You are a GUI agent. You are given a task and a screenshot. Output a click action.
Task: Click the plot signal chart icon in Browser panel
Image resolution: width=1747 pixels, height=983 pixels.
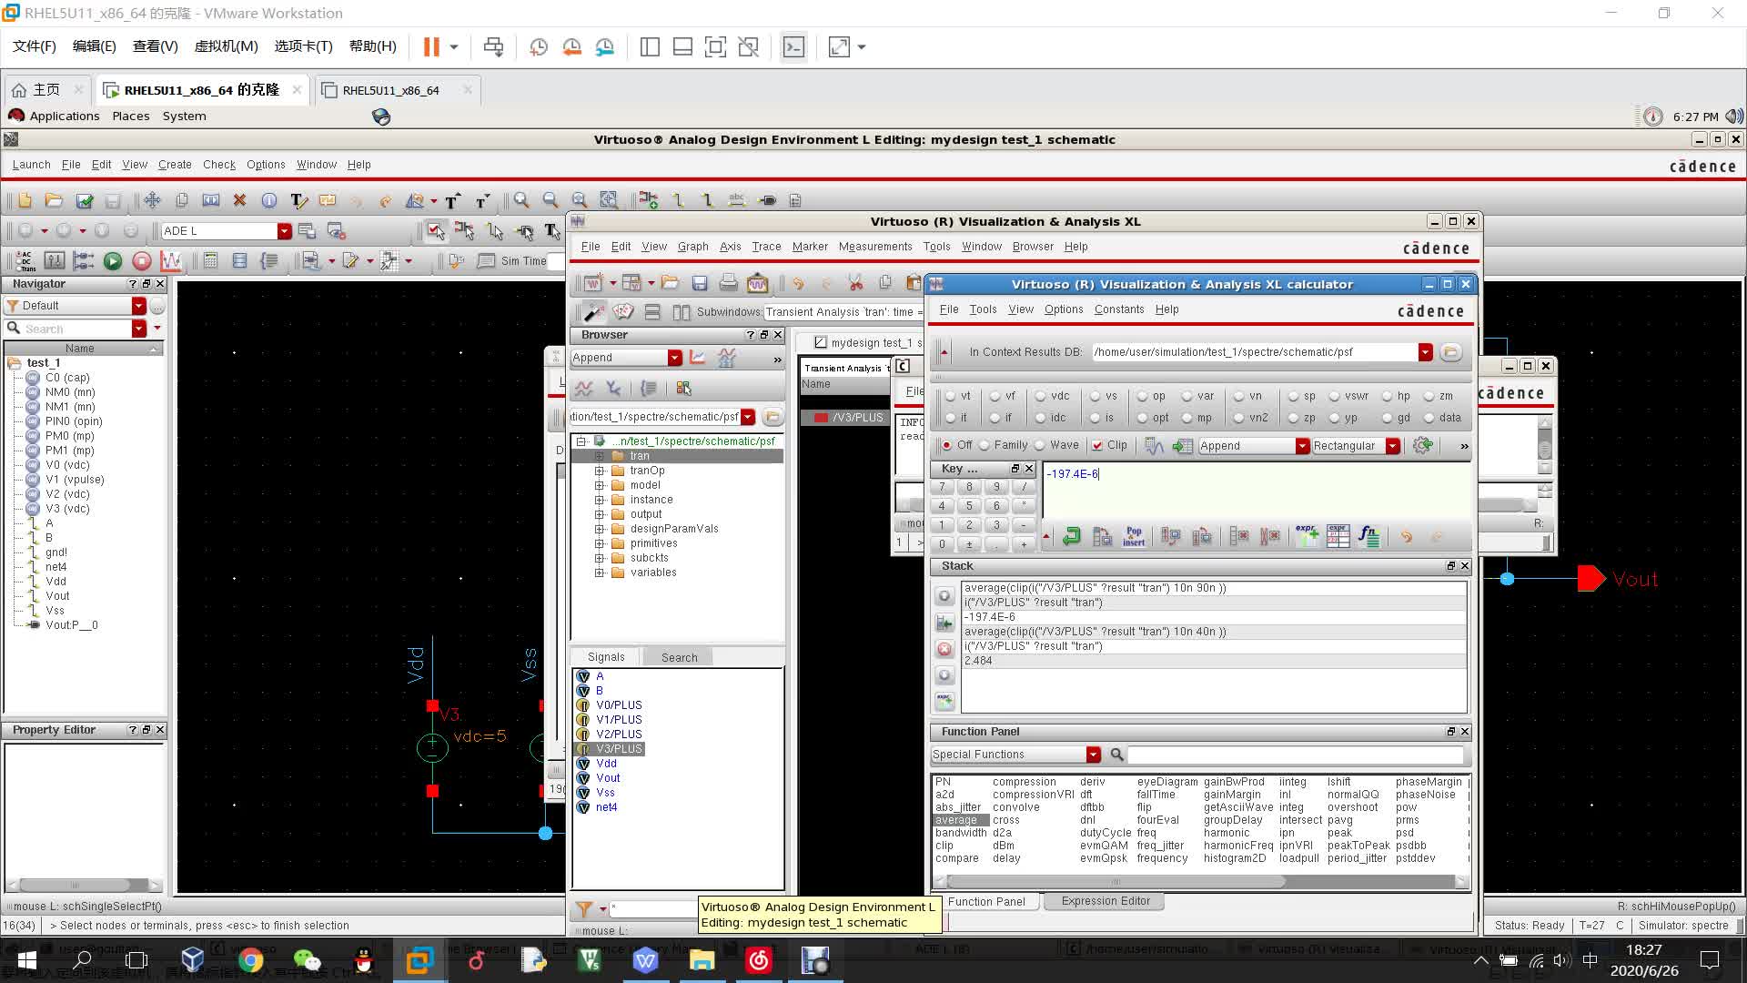click(x=697, y=358)
